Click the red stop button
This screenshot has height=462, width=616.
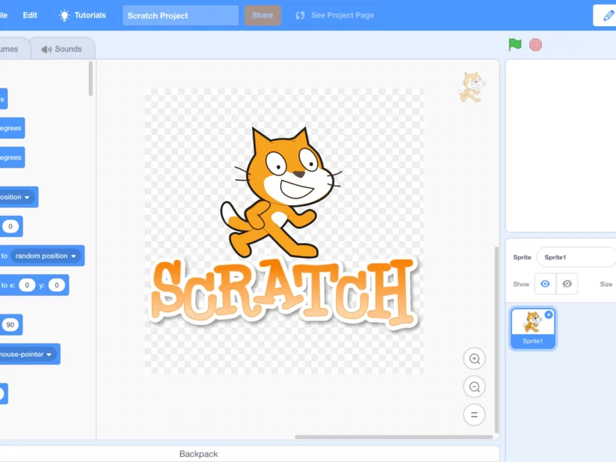[535, 45]
